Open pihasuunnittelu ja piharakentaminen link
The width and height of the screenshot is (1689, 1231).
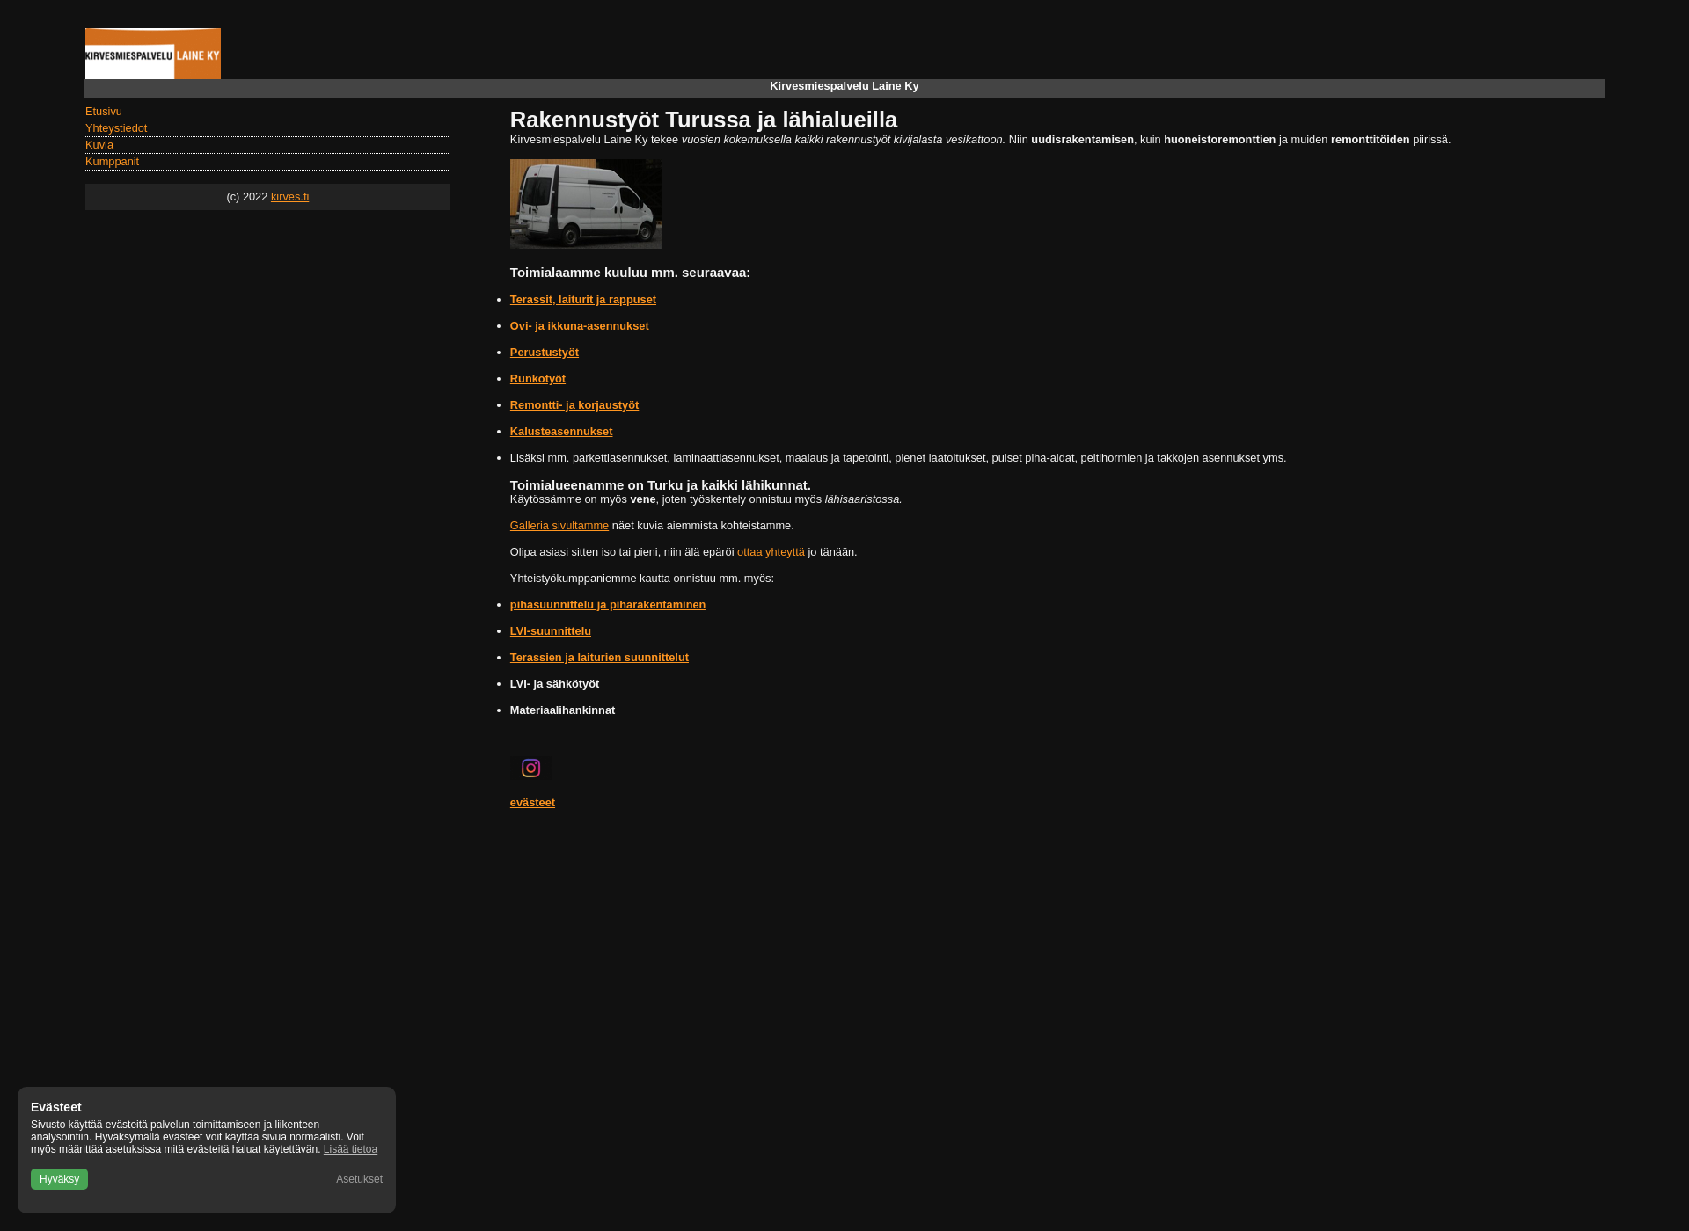click(x=607, y=603)
